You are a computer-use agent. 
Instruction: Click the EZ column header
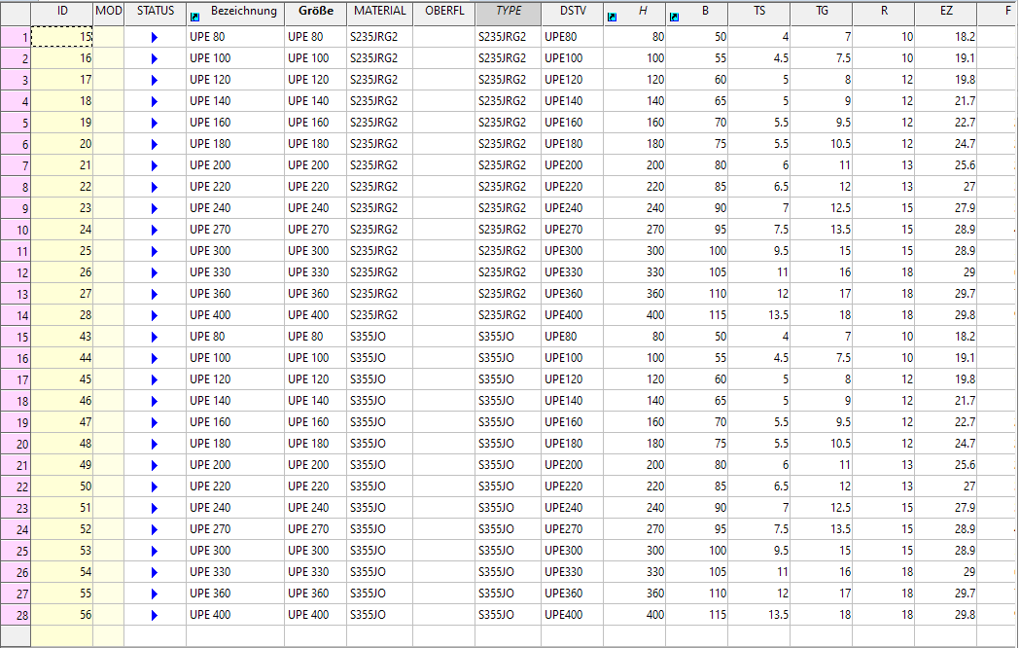(x=945, y=12)
